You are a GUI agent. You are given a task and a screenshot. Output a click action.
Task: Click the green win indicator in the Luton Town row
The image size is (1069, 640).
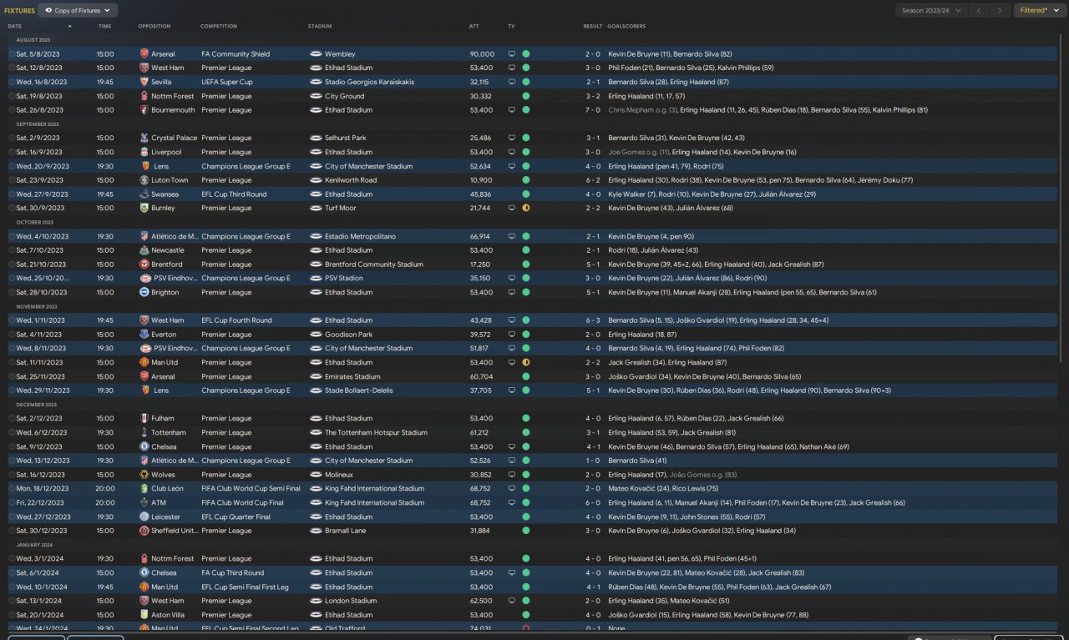(526, 180)
